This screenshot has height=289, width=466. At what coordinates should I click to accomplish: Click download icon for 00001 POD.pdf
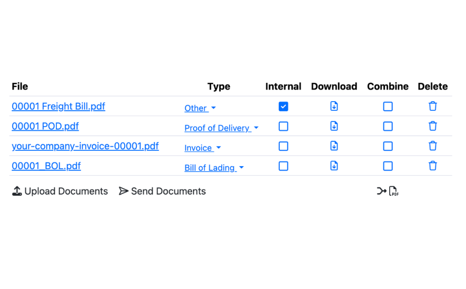(334, 126)
